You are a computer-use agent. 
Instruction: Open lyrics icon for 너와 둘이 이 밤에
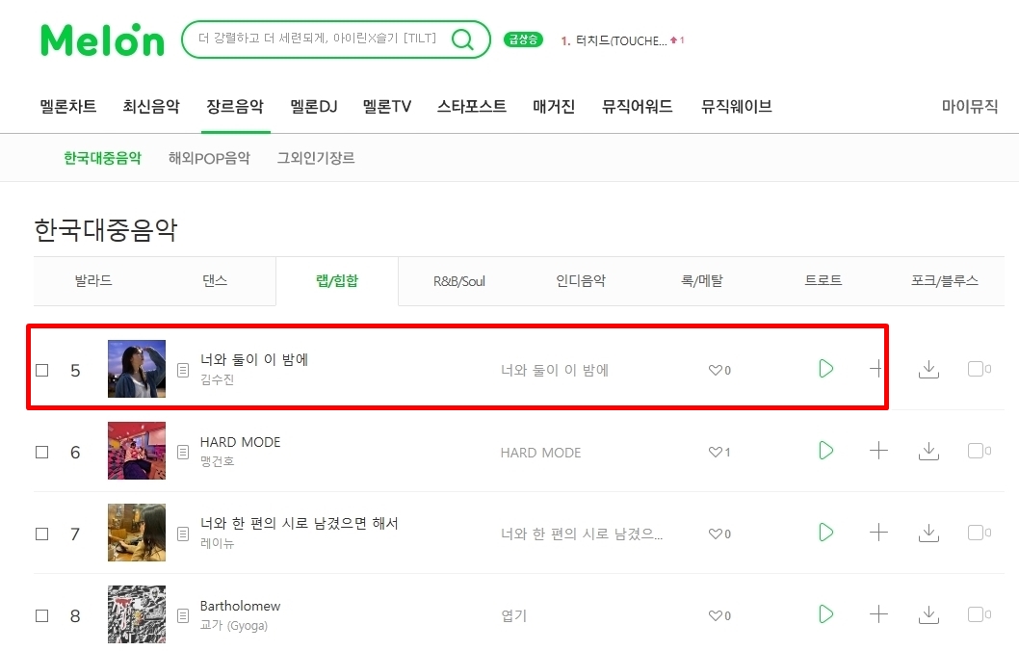coord(183,371)
